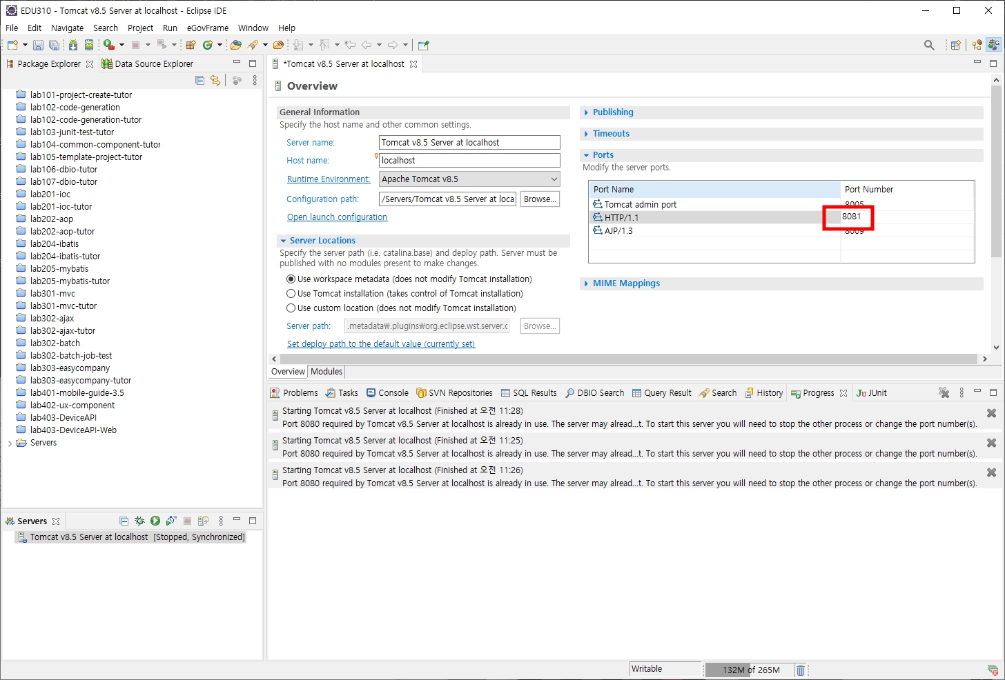Click the Server name input field
Viewport: 1005px width, 680px height.
coord(469,143)
